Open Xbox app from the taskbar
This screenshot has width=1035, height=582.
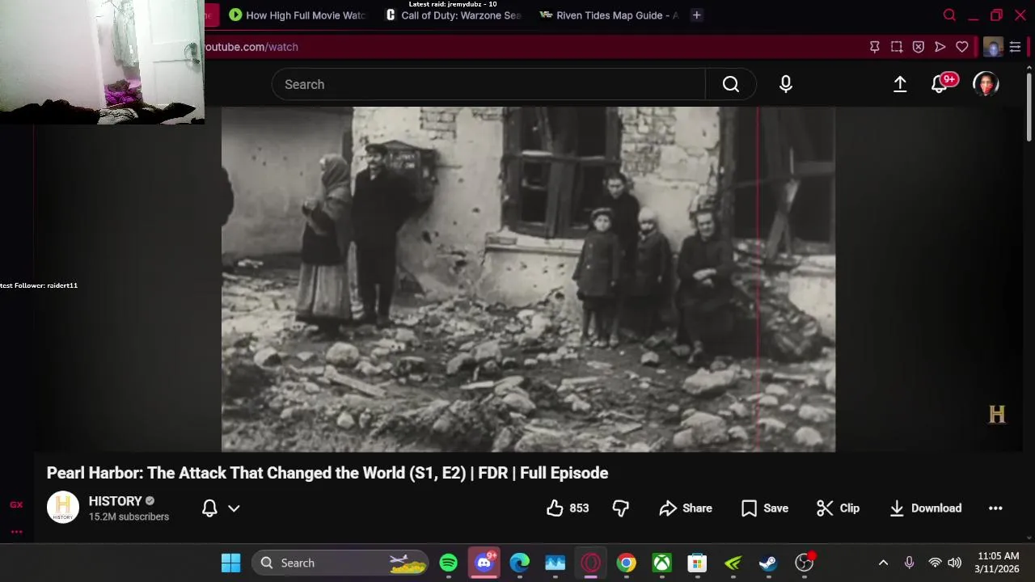(x=662, y=563)
